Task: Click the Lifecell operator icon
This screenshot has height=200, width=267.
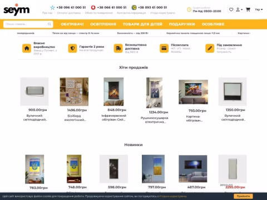Action: (134, 8)
